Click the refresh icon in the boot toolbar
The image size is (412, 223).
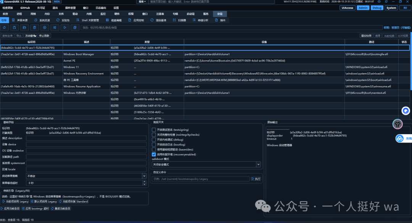point(5,27)
